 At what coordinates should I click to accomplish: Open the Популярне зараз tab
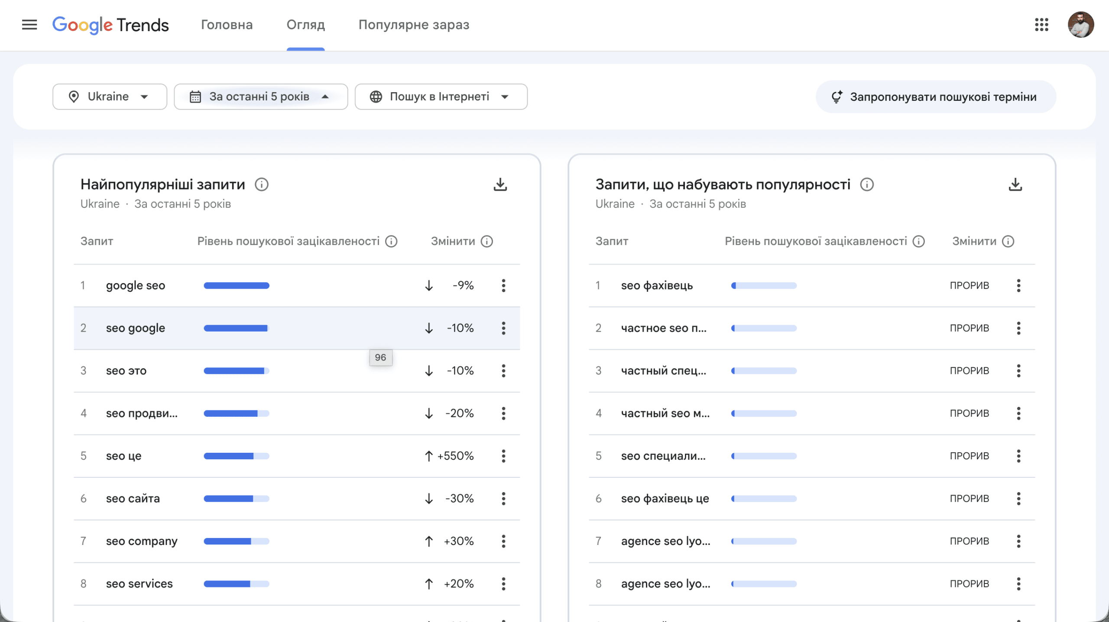pos(414,25)
